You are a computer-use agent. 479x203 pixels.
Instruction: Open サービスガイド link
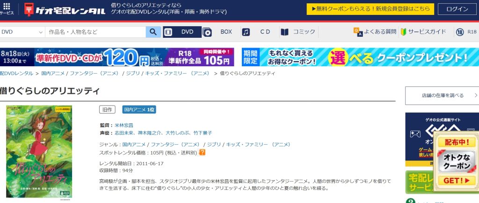click(x=427, y=32)
